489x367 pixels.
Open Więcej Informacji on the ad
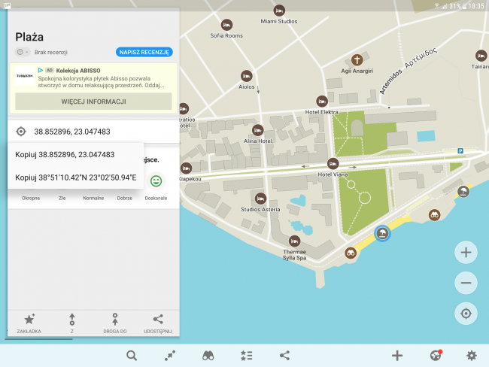click(x=93, y=102)
